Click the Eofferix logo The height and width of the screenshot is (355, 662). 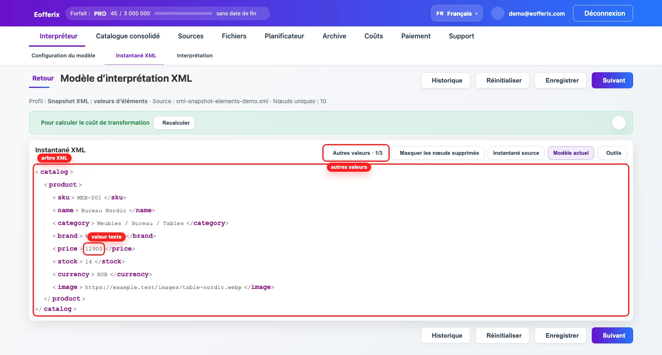pos(47,14)
